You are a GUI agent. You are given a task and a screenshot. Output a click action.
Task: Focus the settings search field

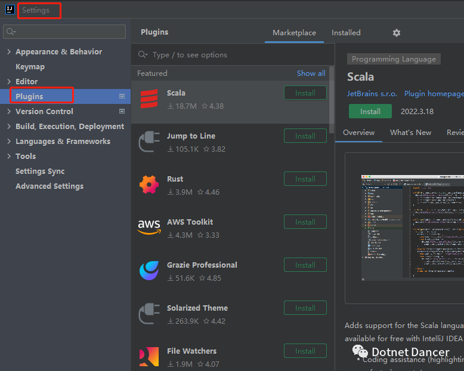[64, 32]
